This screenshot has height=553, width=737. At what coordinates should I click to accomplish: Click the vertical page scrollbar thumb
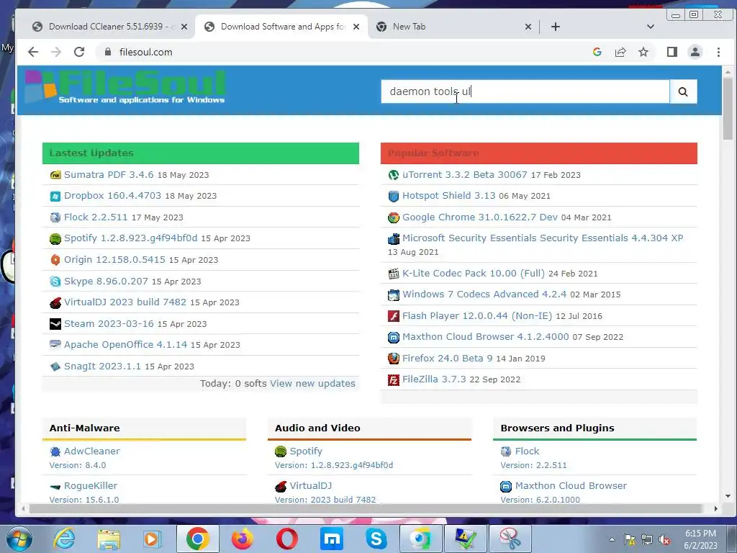728,108
